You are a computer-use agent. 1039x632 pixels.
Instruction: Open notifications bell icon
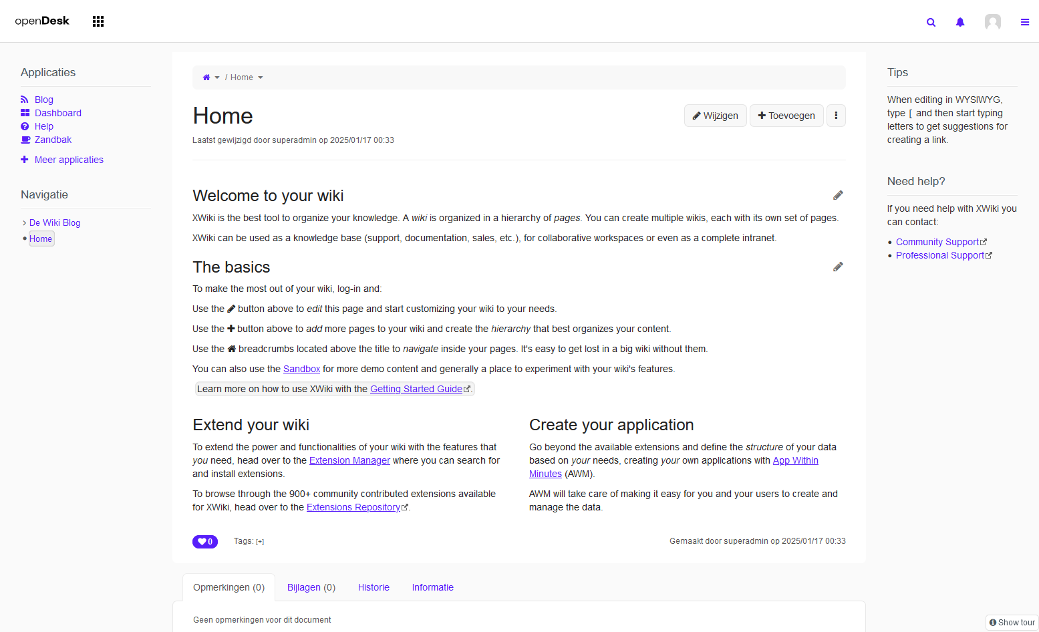pos(960,22)
